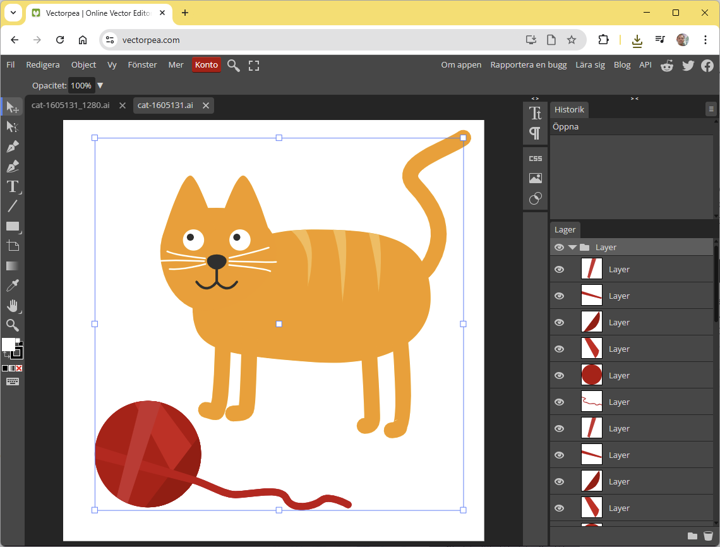Select the Gradient tool
Screen dimensions: 720x547
pos(13,265)
